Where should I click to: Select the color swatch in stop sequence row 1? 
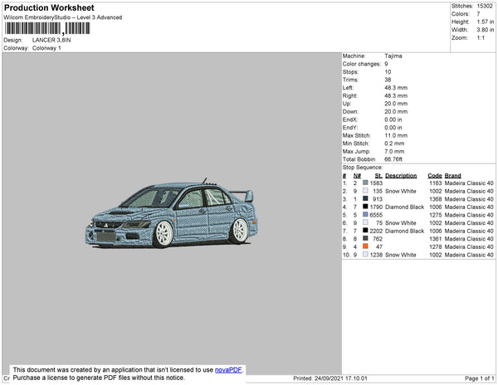tap(365, 183)
